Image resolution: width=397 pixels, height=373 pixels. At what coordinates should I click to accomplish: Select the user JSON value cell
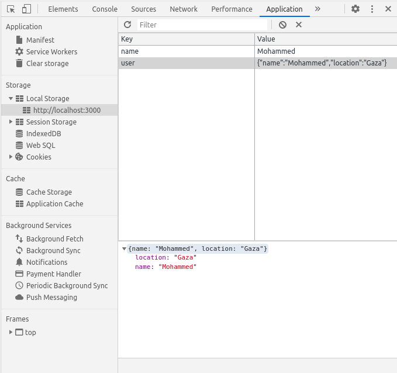click(x=326, y=63)
